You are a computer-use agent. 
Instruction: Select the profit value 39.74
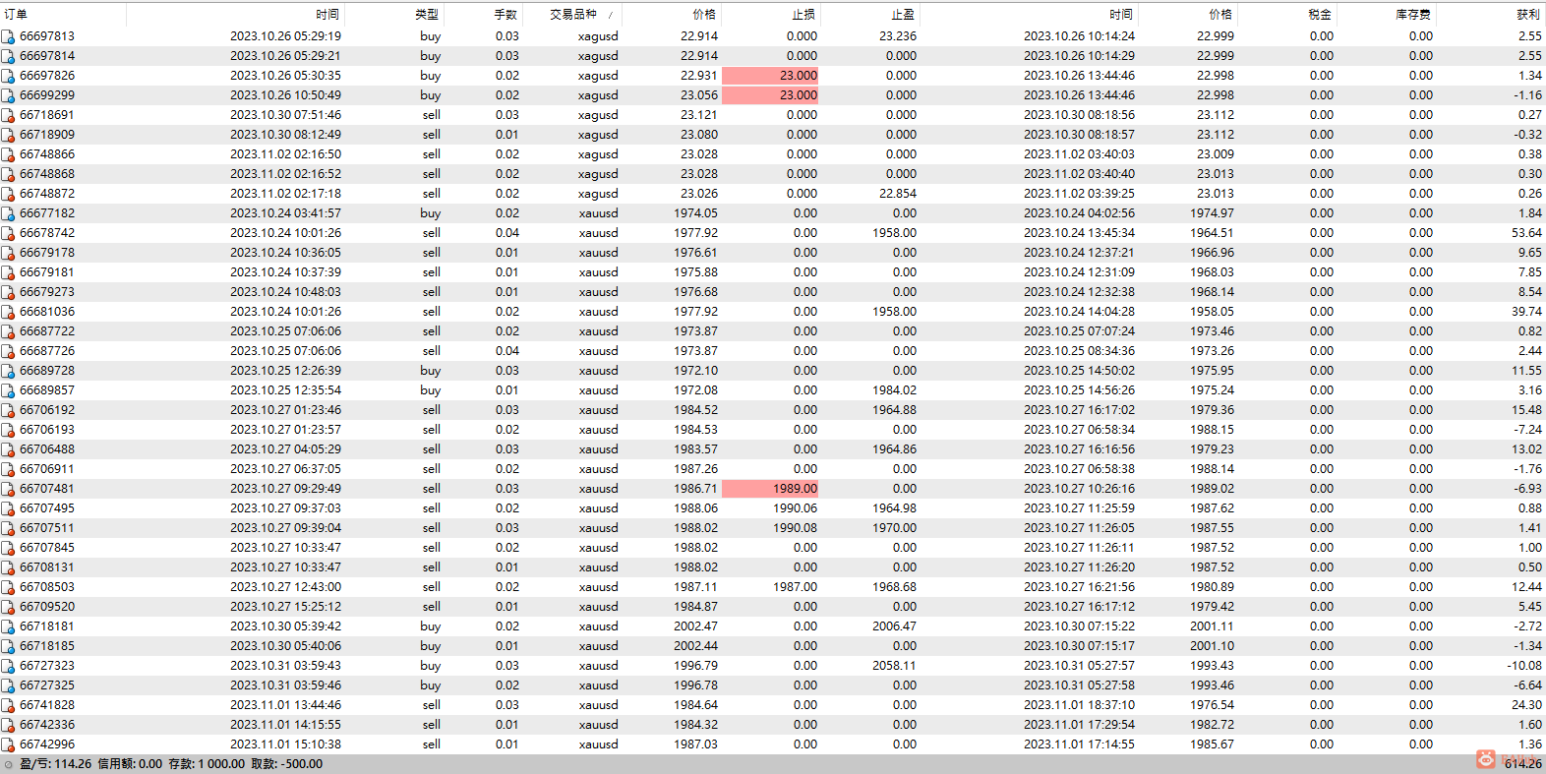pyautogui.click(x=1526, y=312)
